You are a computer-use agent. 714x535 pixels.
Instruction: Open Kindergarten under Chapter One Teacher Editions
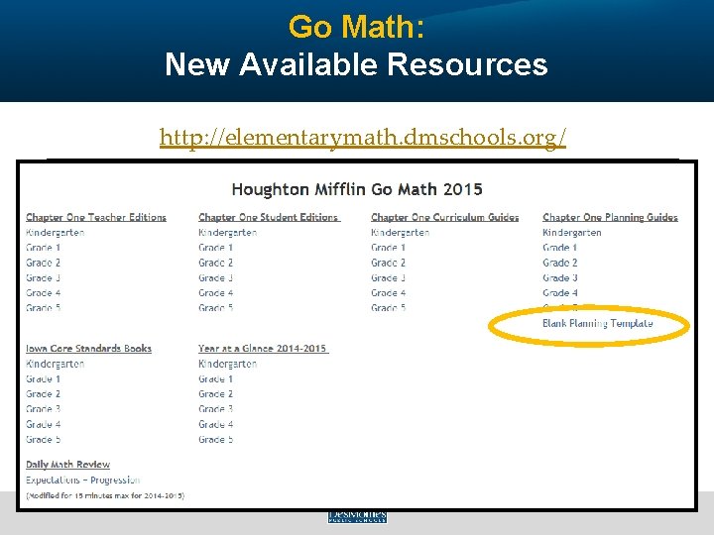[x=56, y=233]
